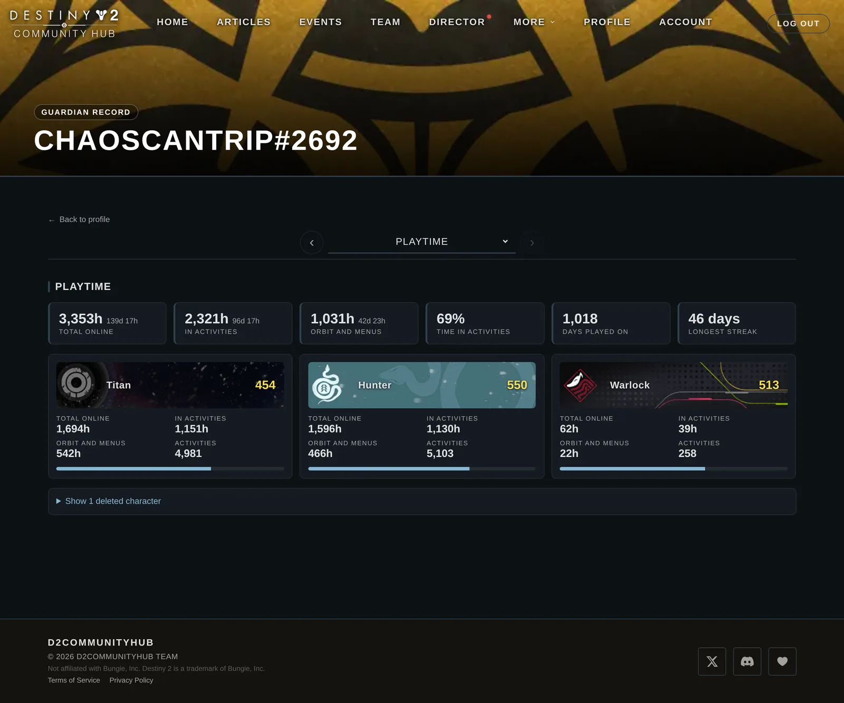This screenshot has height=703, width=844.
Task: Click the Titan activity progress bar
Action: click(170, 468)
